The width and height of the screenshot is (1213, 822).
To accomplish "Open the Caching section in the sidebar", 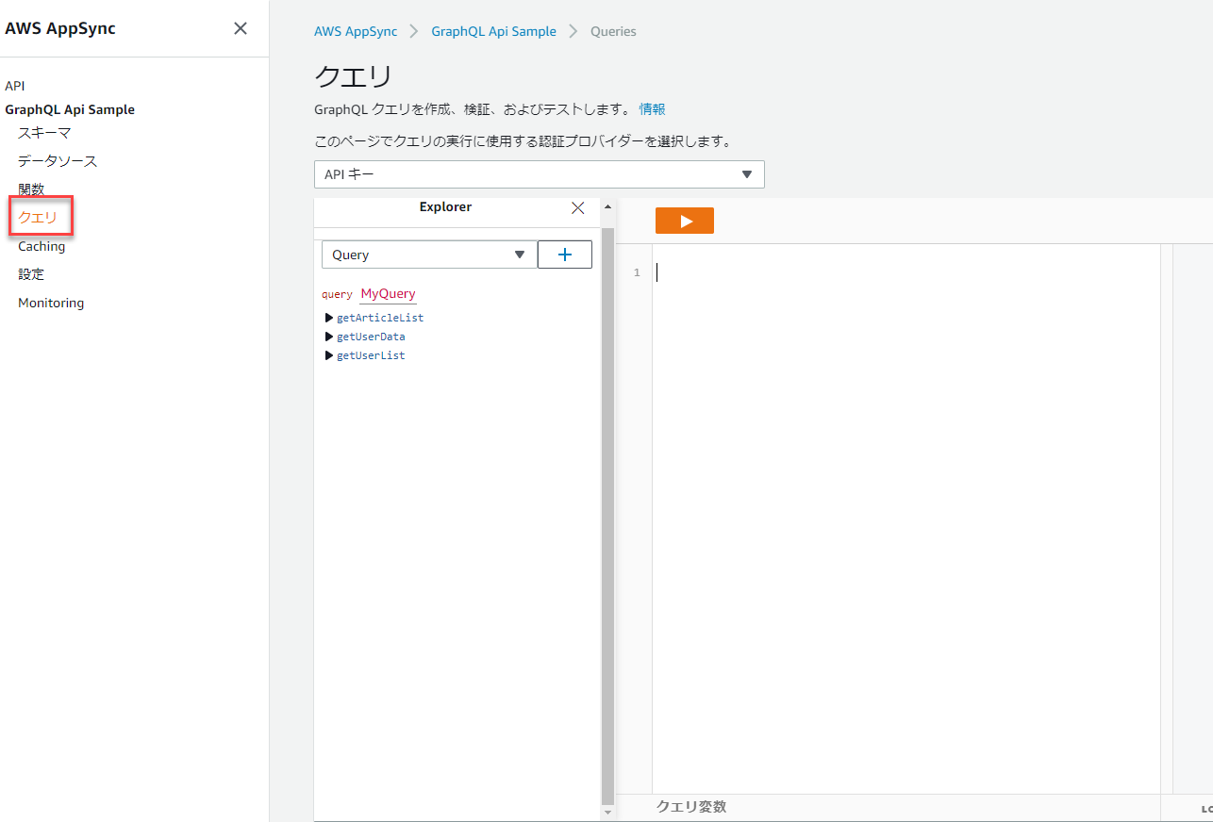I will [x=41, y=245].
